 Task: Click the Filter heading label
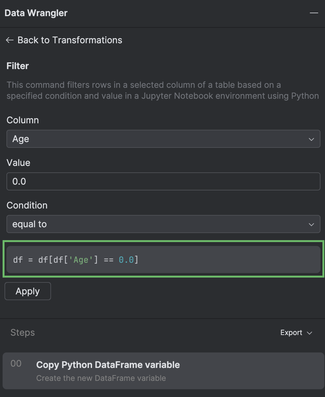pyautogui.click(x=17, y=66)
